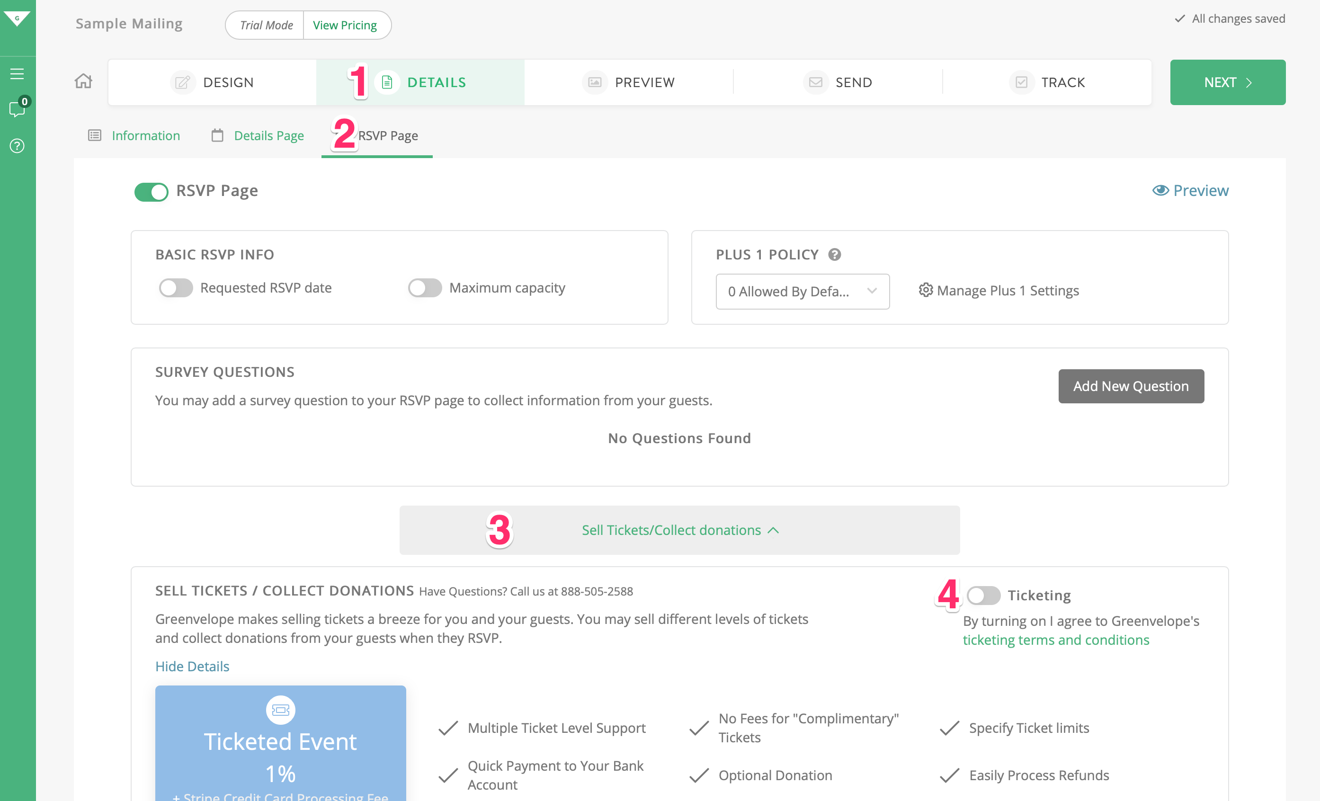The image size is (1320, 801).
Task: Click Hide Details link
Action: click(x=192, y=666)
